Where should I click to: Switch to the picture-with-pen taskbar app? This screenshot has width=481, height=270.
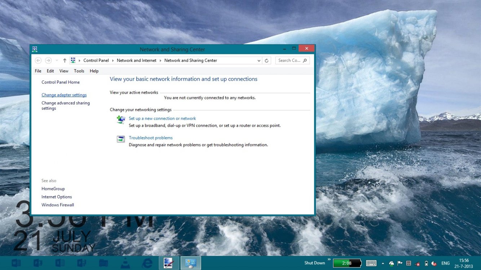(x=169, y=263)
